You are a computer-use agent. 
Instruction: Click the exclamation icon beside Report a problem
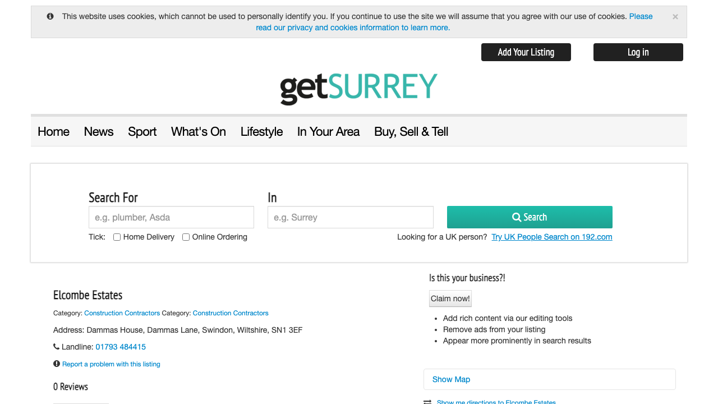coord(57,364)
